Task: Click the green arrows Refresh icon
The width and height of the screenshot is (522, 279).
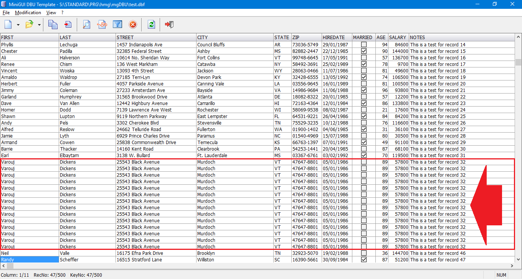Action: (151, 25)
